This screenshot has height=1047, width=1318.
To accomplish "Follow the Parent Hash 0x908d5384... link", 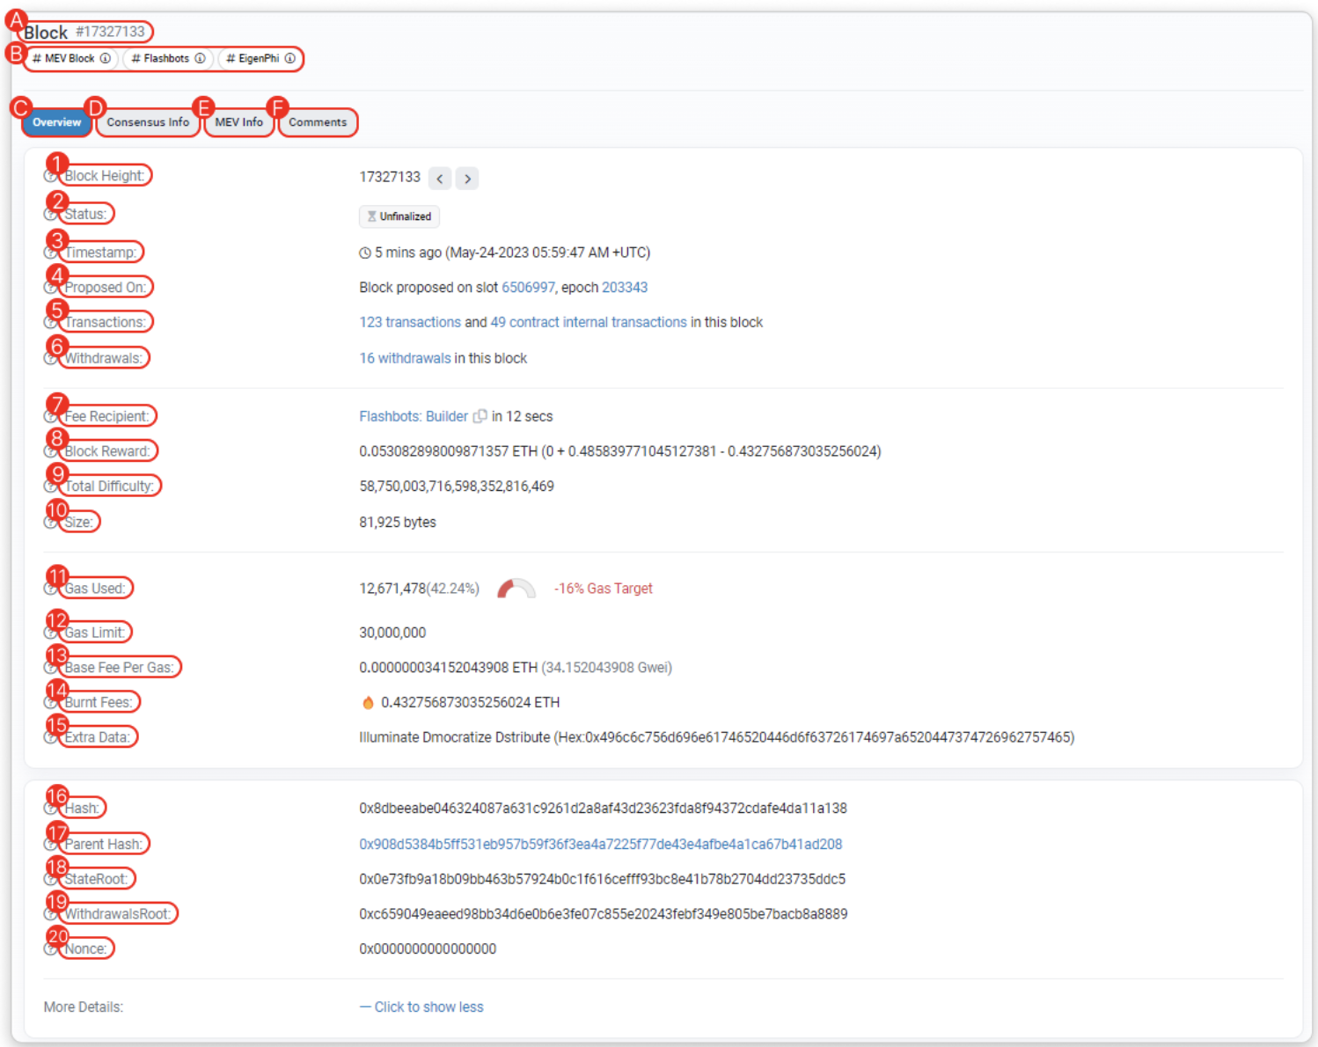I will (x=601, y=844).
